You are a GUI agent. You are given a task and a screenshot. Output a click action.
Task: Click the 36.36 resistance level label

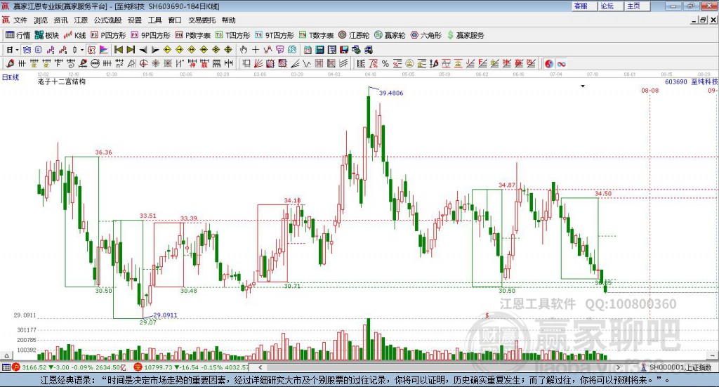(103, 152)
